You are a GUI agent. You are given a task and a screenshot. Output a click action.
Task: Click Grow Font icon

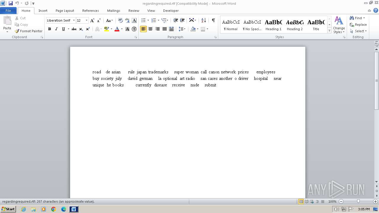pyautogui.click(x=92, y=20)
